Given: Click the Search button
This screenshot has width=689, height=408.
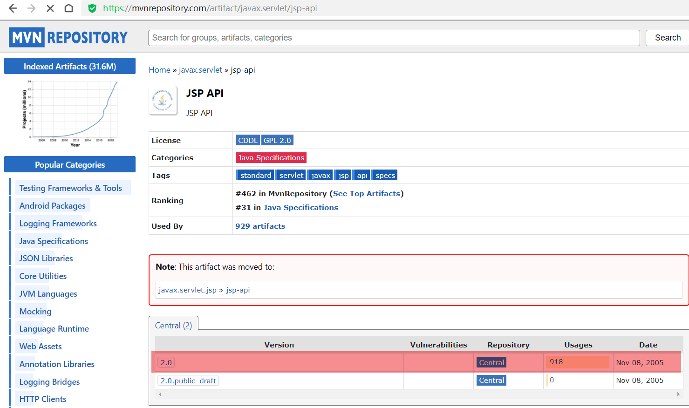Looking at the screenshot, I should (x=668, y=38).
